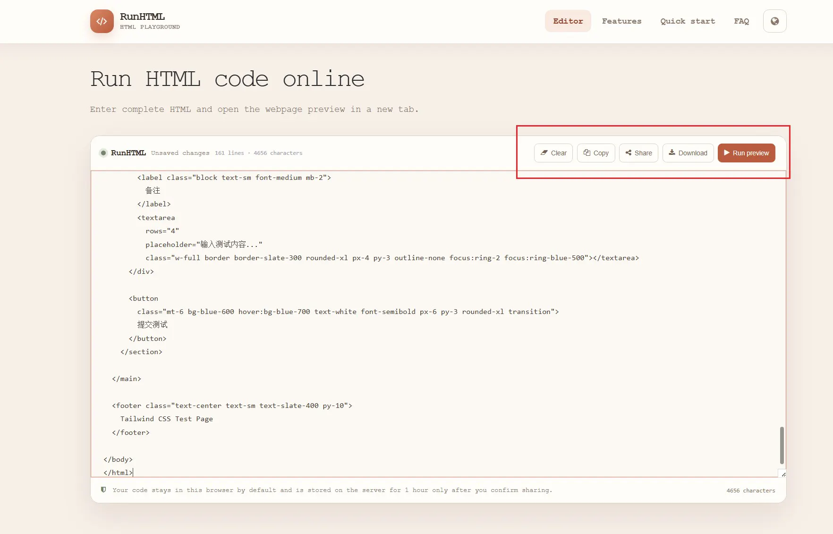Click the 'Unsaved changes' status text
Viewport: 833px width, 534px height.
pyautogui.click(x=180, y=153)
